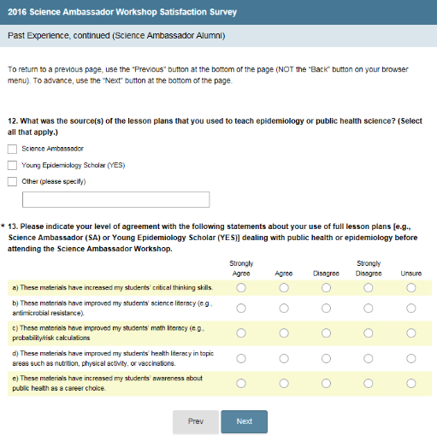Tick Young Epidemiology Scholar (YES) option

[x=12, y=165]
